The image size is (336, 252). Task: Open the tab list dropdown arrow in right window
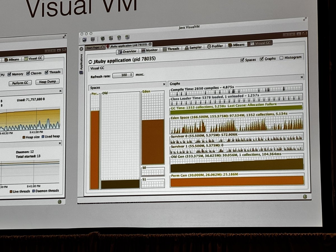(x=298, y=34)
